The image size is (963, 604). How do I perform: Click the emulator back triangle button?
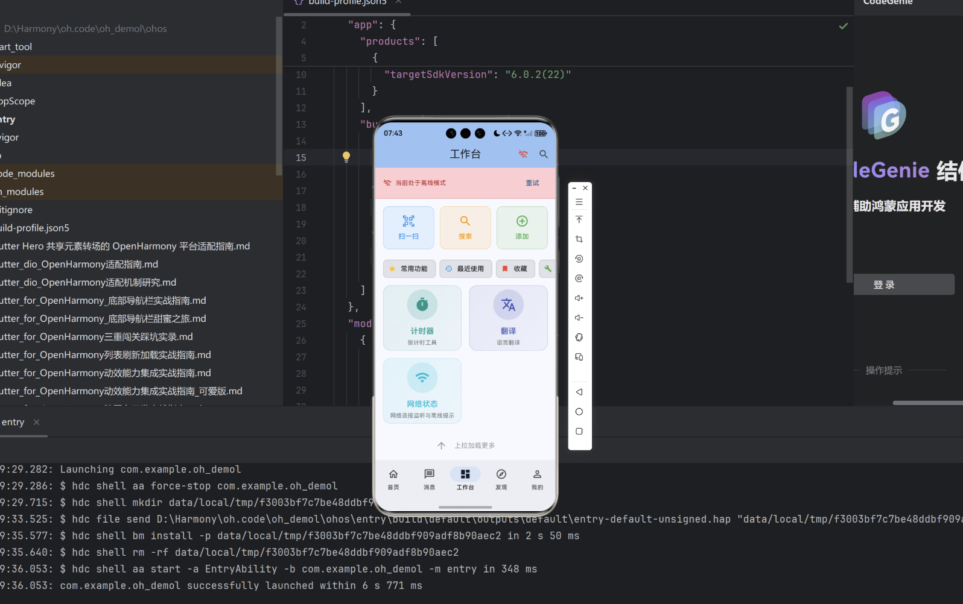tap(579, 392)
